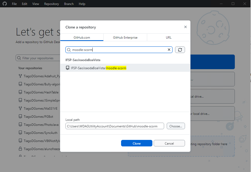Image resolution: width=251 pixels, height=172 pixels.
Task: Click the repo icon next to TiagoDGomes/PhotoJava
Action: tap(20, 124)
